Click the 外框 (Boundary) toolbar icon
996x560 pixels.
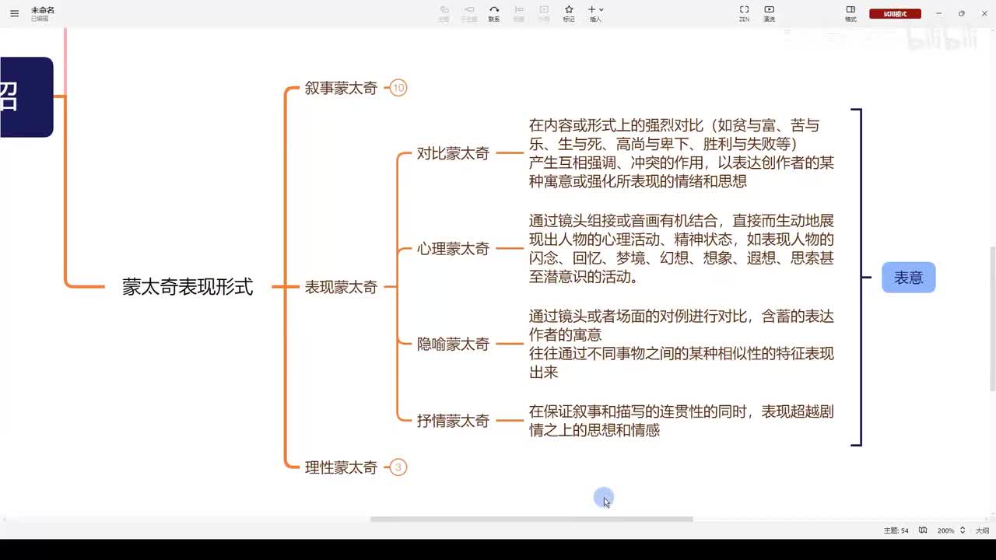pos(544,13)
